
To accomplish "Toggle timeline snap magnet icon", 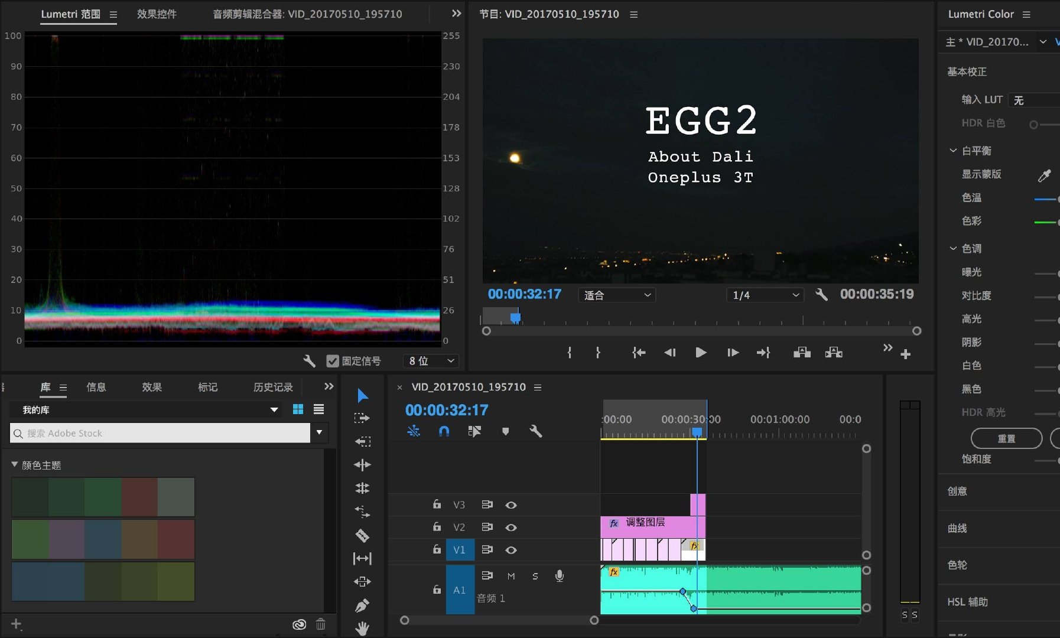I will click(x=444, y=431).
